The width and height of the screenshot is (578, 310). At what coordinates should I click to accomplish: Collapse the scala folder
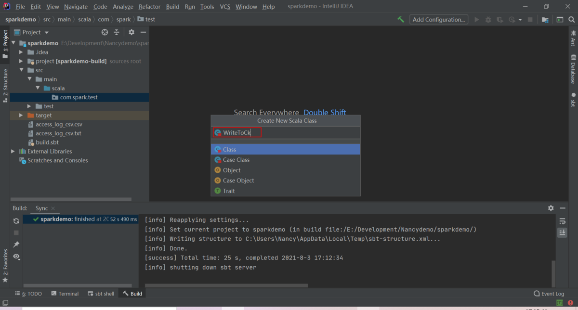38,88
